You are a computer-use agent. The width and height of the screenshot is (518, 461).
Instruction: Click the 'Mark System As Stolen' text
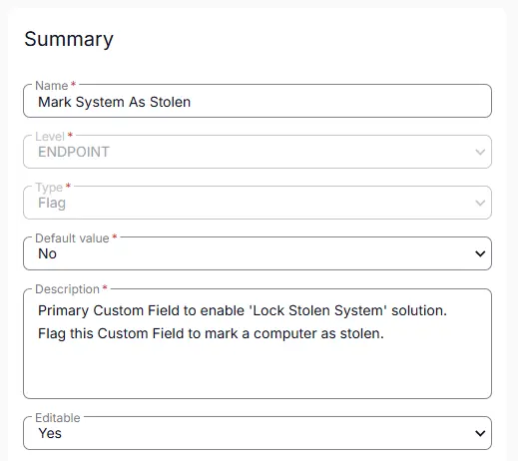pyautogui.click(x=114, y=102)
